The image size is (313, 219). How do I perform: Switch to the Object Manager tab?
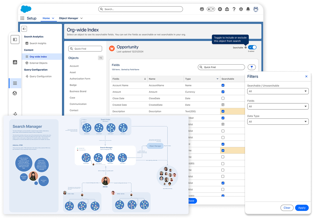(x=68, y=18)
